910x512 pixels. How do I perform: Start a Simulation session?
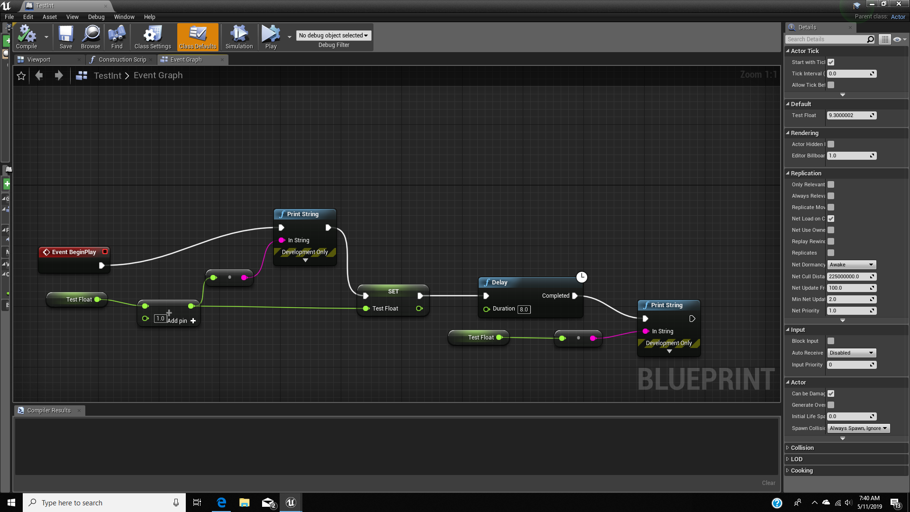pos(239,37)
